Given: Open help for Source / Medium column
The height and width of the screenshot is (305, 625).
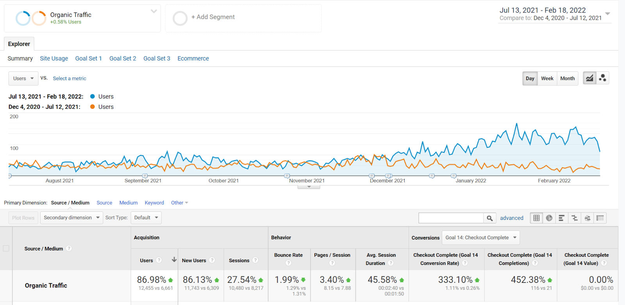Looking at the screenshot, I should 69,248.
